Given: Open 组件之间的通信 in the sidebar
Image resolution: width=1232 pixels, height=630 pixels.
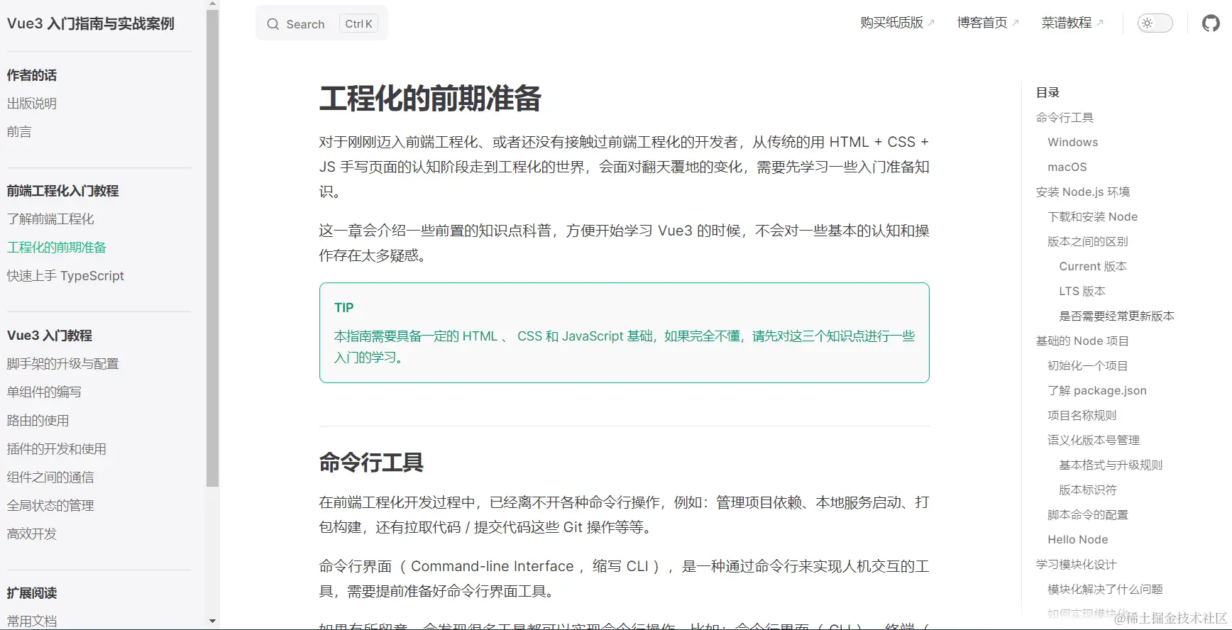Looking at the screenshot, I should pyautogui.click(x=50, y=477).
